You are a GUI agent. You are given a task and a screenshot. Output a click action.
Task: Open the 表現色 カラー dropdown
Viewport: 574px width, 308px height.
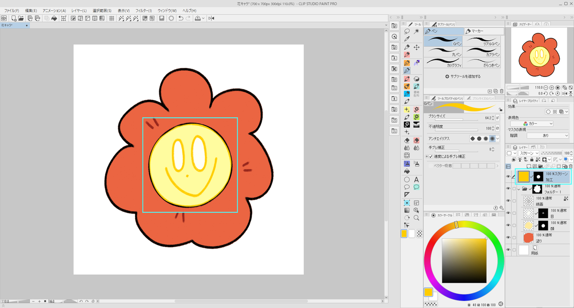pyautogui.click(x=532, y=123)
